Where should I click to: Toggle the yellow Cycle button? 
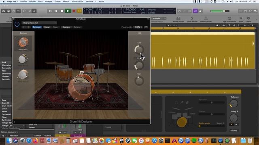point(79,11)
